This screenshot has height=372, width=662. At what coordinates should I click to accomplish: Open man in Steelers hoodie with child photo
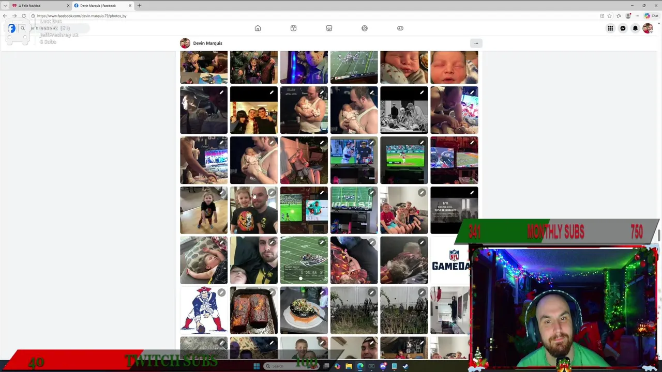254,260
